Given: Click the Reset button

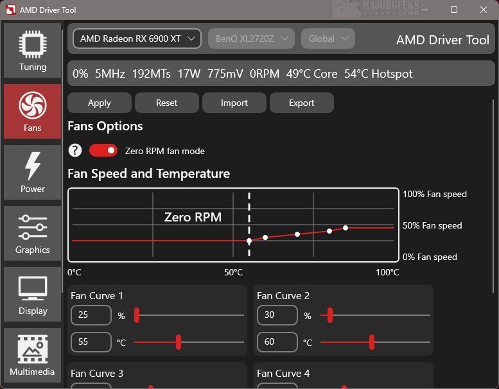Looking at the screenshot, I should click(x=167, y=103).
